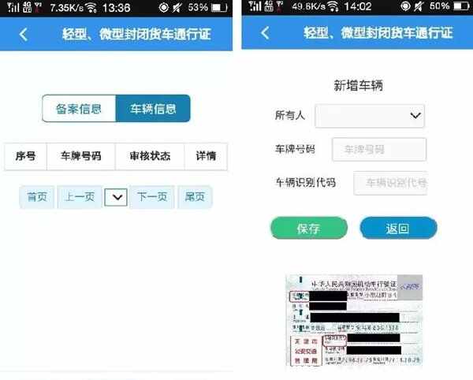
Task: Click 首页 first page button
Action: 37,197
